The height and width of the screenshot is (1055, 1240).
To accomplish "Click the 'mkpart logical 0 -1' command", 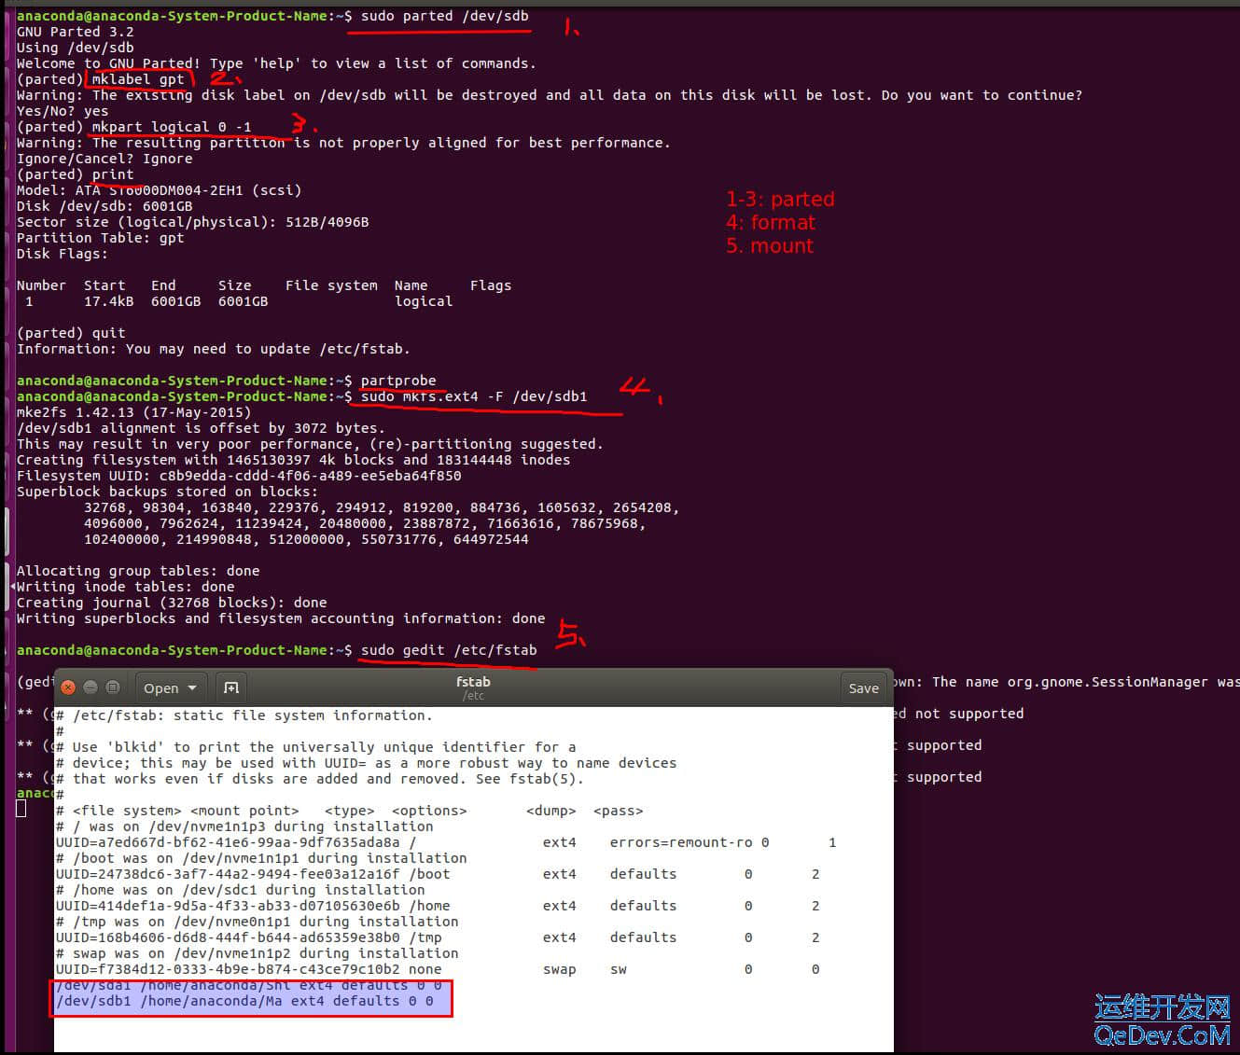I will click(x=172, y=127).
